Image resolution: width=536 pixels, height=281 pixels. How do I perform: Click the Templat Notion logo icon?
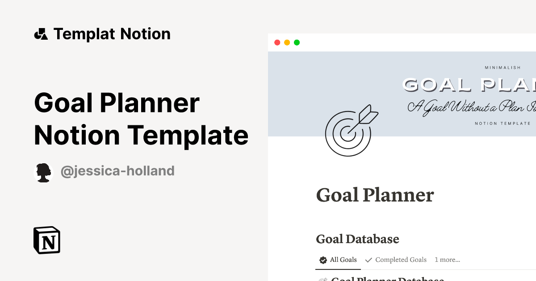(42, 33)
